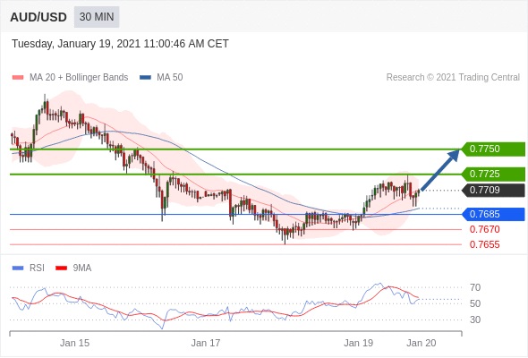
Task: Click the red 0.7670 support level
Action: coord(484,230)
